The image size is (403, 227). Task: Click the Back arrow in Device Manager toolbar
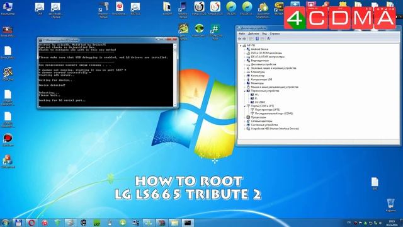tap(239, 38)
